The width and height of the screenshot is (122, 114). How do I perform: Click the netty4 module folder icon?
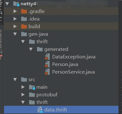tap(16, 4)
